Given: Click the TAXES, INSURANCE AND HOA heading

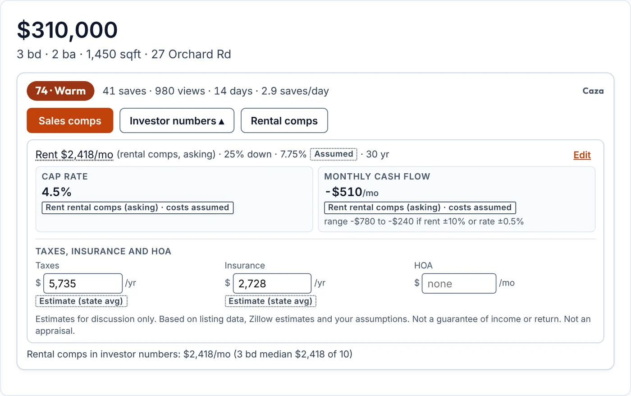Looking at the screenshot, I should tap(103, 251).
